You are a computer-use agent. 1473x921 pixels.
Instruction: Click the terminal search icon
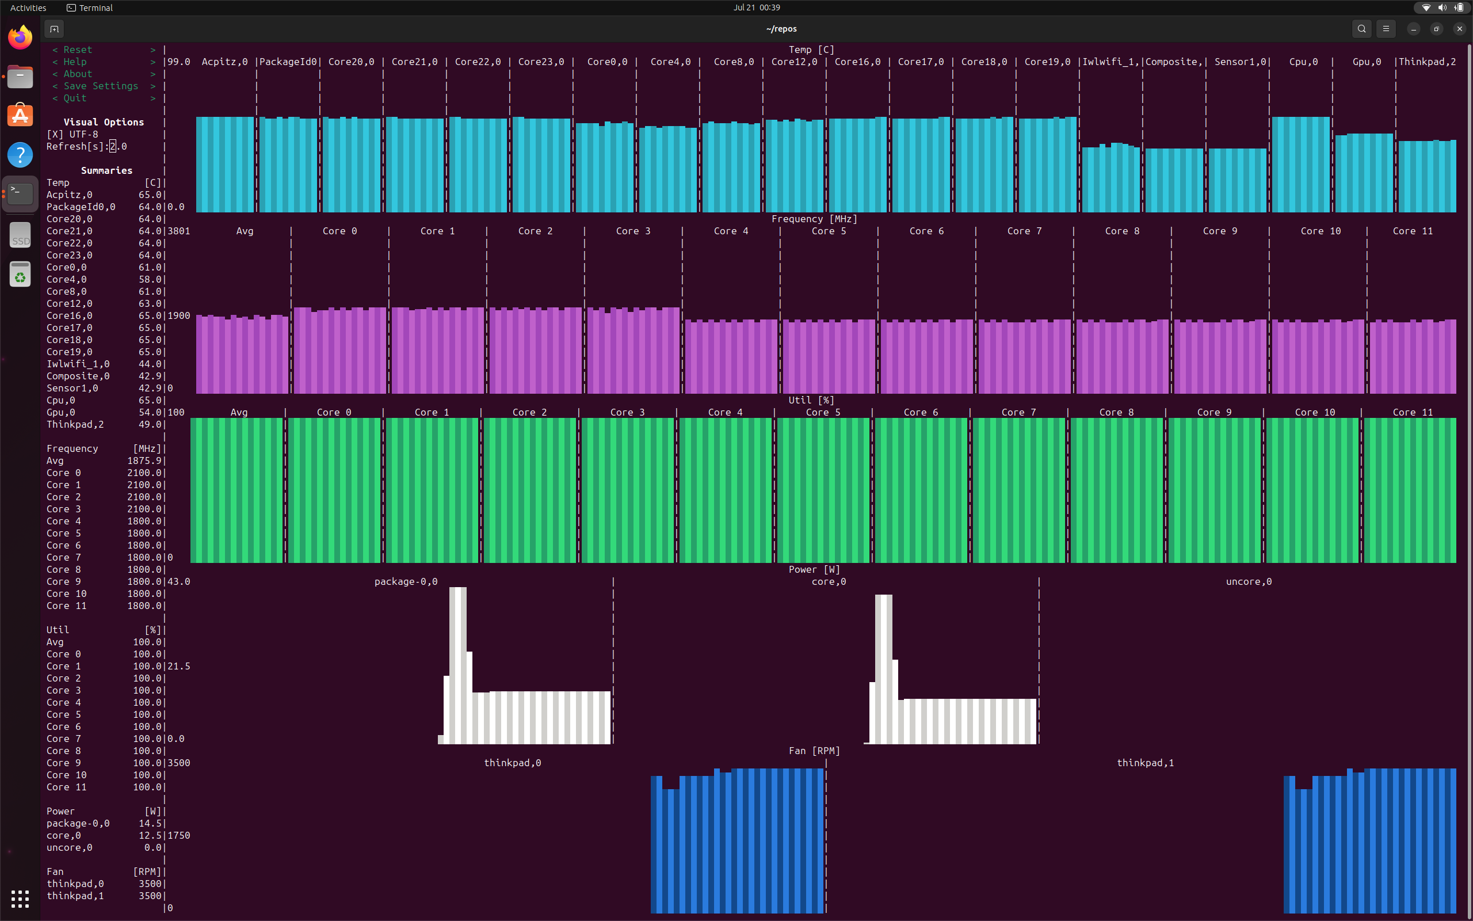coord(1361,29)
